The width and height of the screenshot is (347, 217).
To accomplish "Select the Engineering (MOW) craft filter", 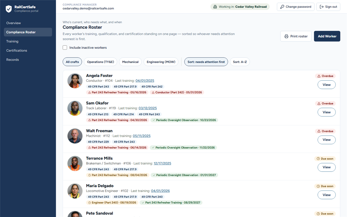I will pos(161,62).
